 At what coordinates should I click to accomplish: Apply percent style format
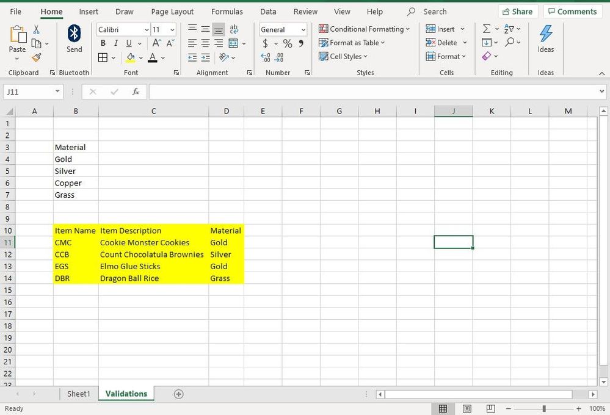tap(288, 43)
